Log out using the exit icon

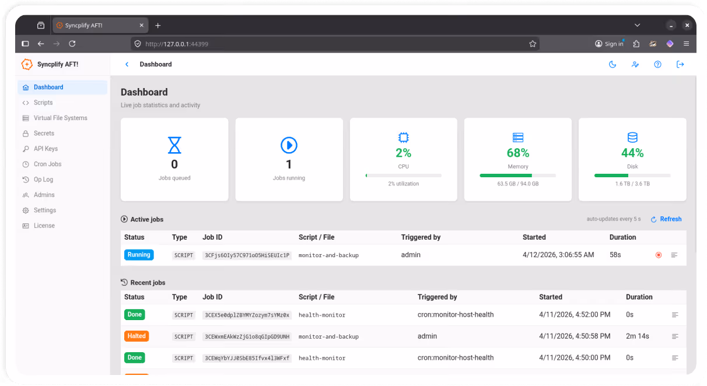click(680, 64)
